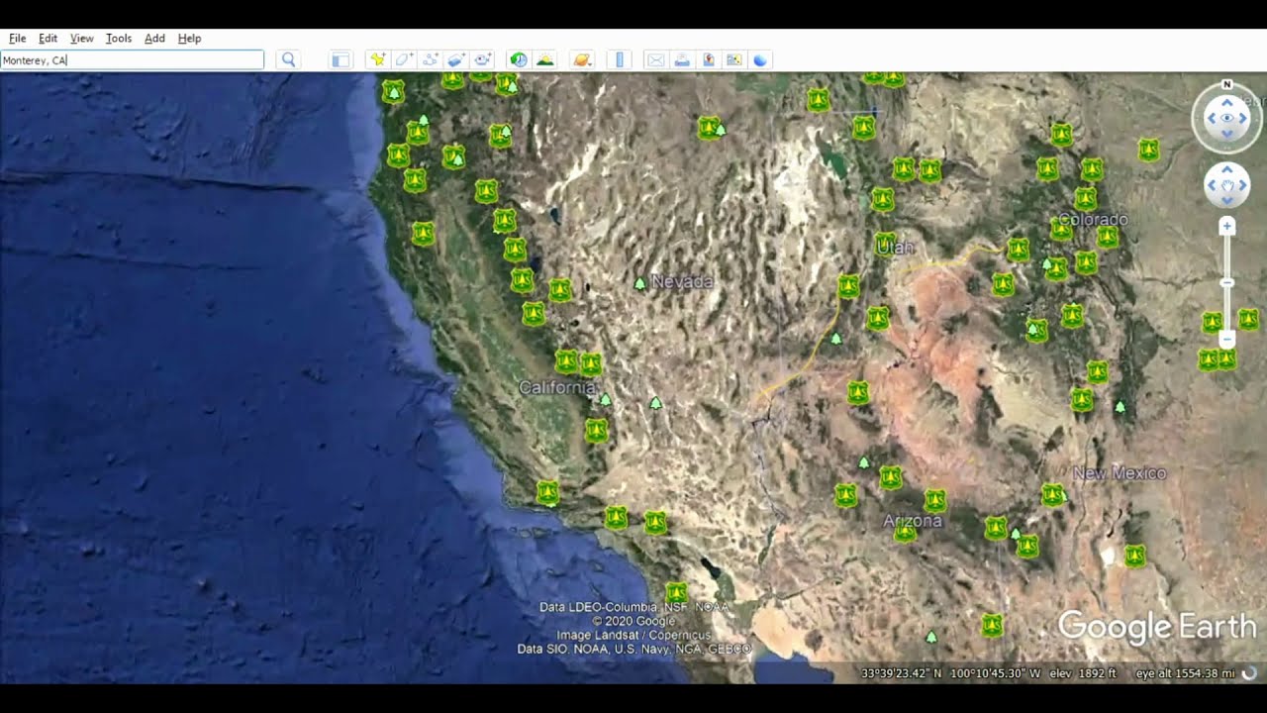The image size is (1267, 713).
Task: Open the File menu
Action: pyautogui.click(x=17, y=39)
